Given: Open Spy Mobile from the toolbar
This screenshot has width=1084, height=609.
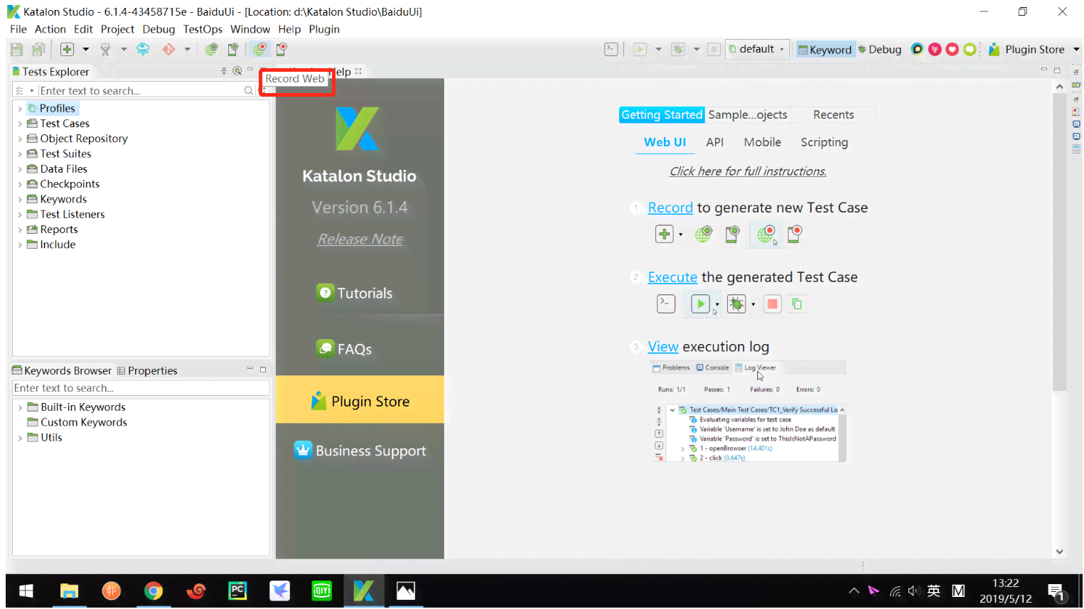Looking at the screenshot, I should (232, 49).
